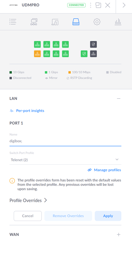Expand the WAN section
The height and width of the screenshot is (263, 132).
pyautogui.click(x=119, y=234)
